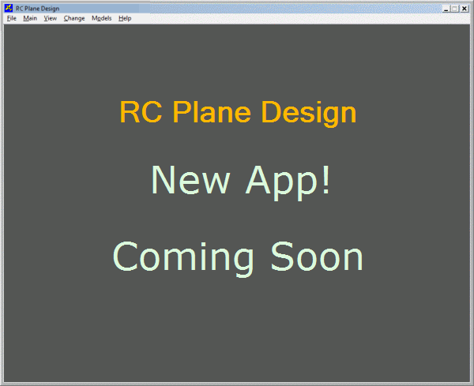Open the Models menu
This screenshot has height=386, width=474.
(x=101, y=18)
